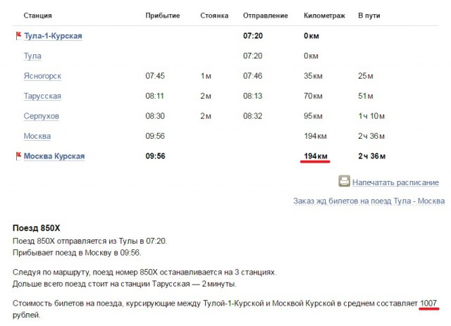Open the Москва Курская station link
Viewport: 451px width, 326px height.
[x=54, y=156]
